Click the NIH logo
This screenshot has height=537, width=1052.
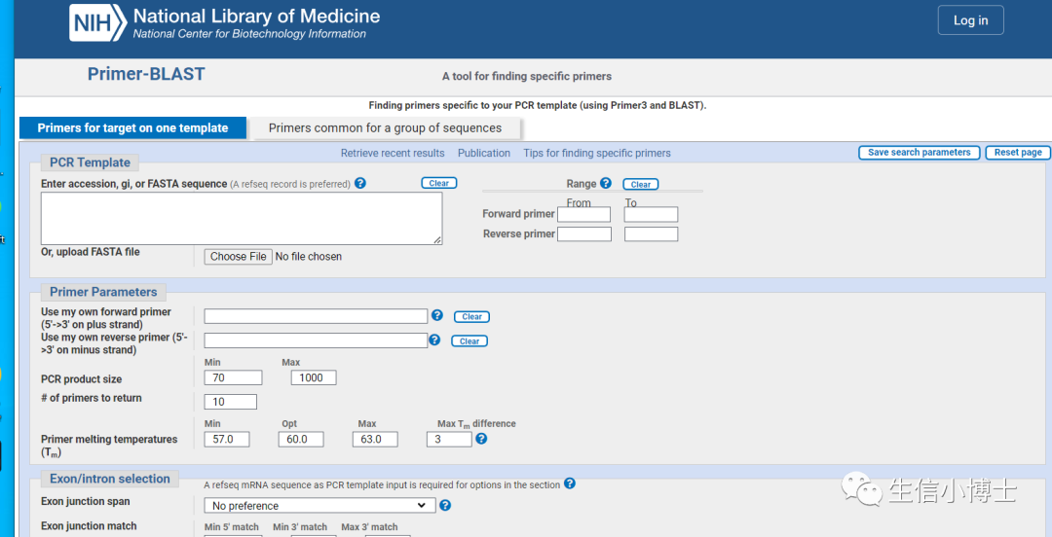pos(97,22)
